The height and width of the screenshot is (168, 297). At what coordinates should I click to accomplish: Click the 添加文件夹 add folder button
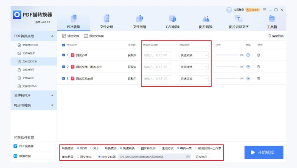click(x=94, y=36)
